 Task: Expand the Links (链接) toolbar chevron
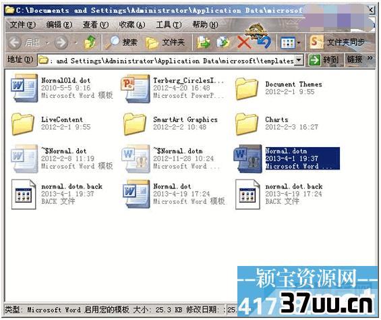pyautogui.click(x=370, y=59)
